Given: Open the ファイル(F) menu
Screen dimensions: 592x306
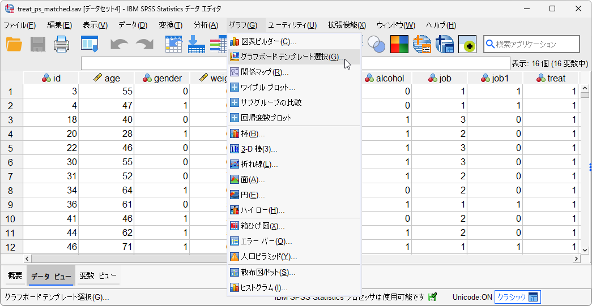Looking at the screenshot, I should (20, 25).
